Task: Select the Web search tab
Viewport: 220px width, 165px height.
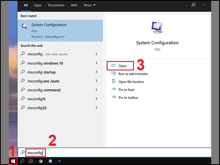Action: tap(74, 5)
